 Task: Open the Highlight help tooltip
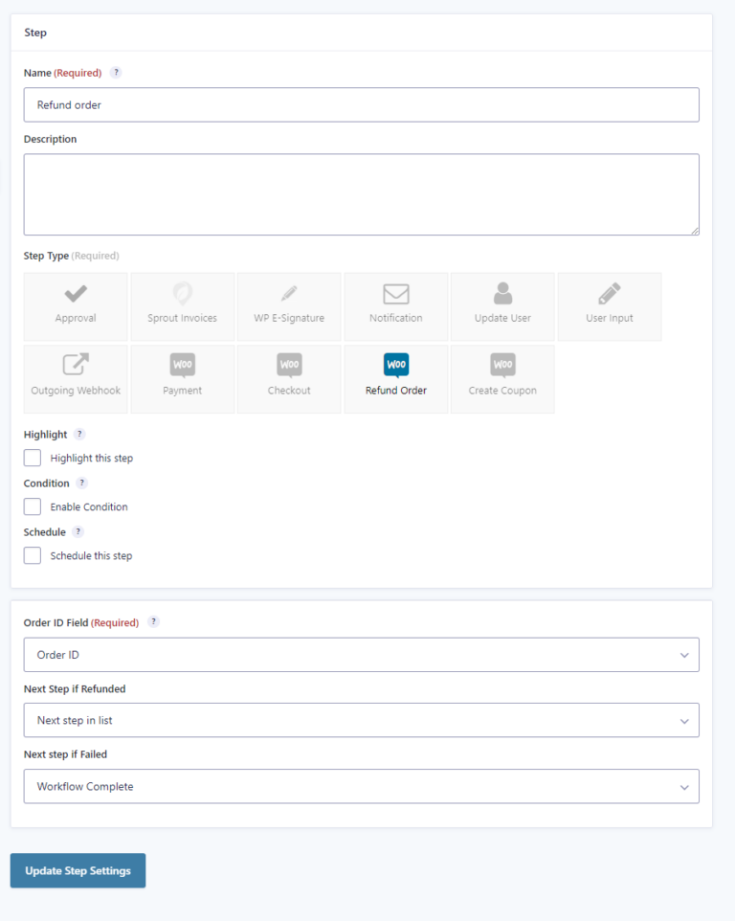[81, 434]
